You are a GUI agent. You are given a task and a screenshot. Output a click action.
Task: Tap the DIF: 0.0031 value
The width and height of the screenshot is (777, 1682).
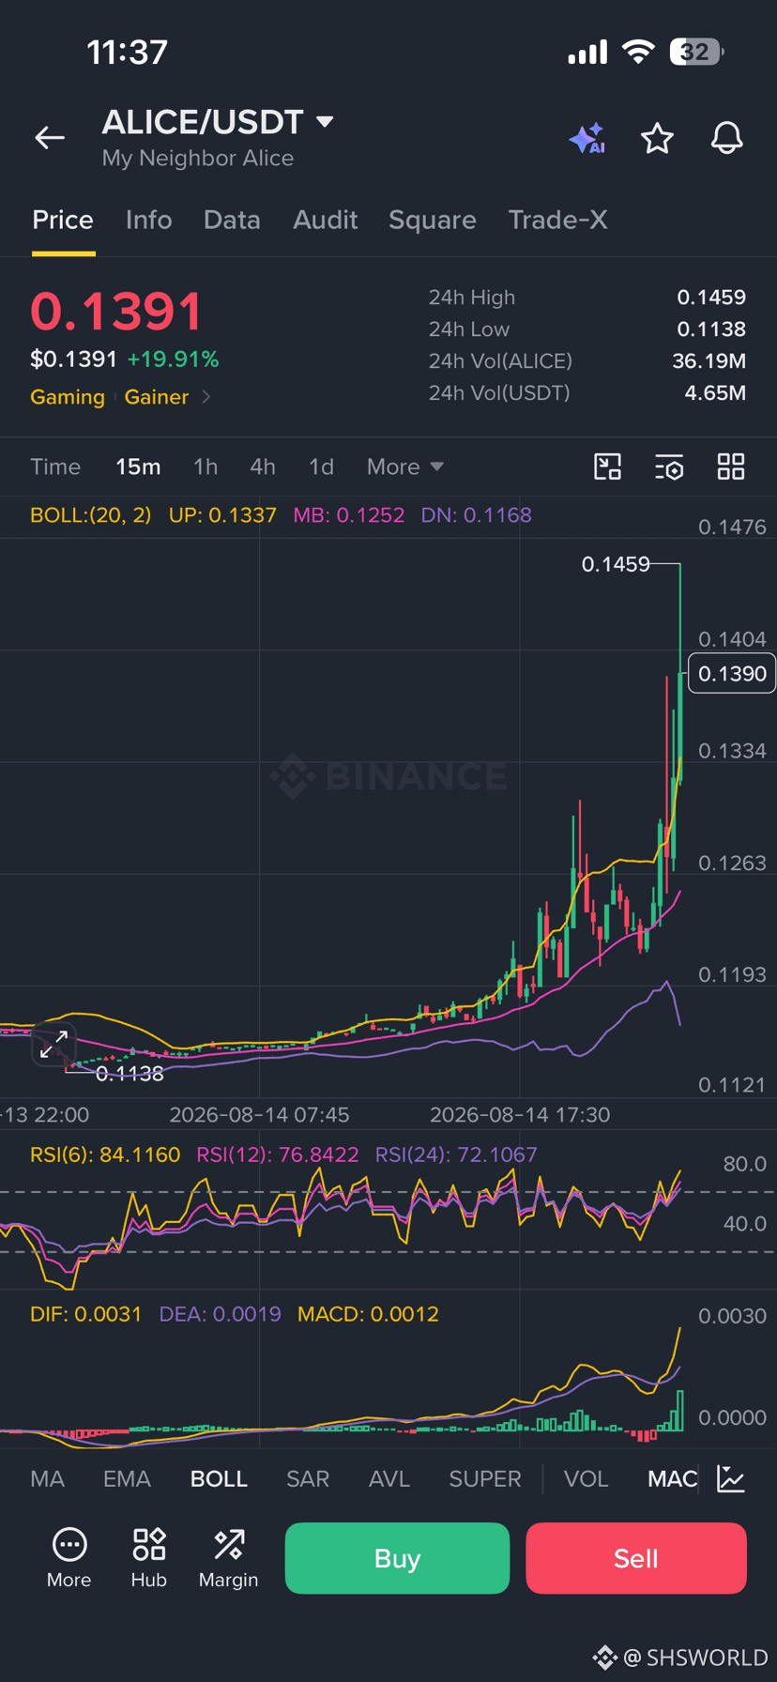click(x=85, y=1314)
